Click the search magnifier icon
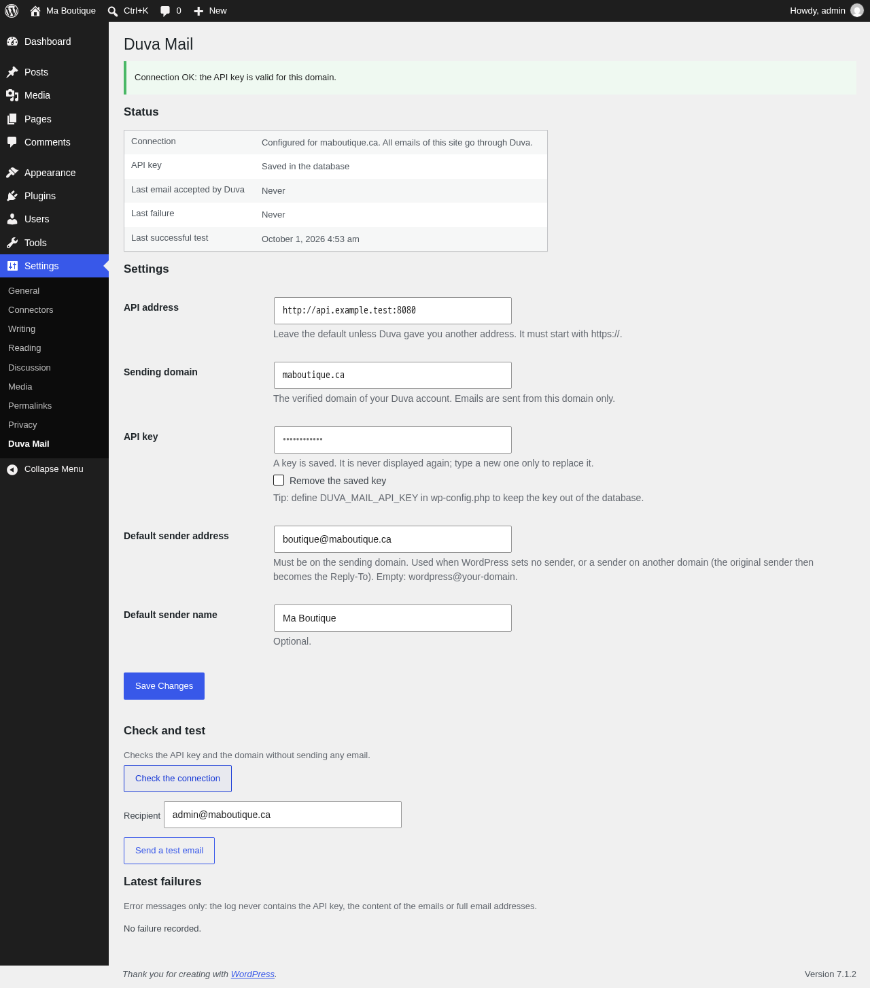The image size is (870, 988). [113, 11]
